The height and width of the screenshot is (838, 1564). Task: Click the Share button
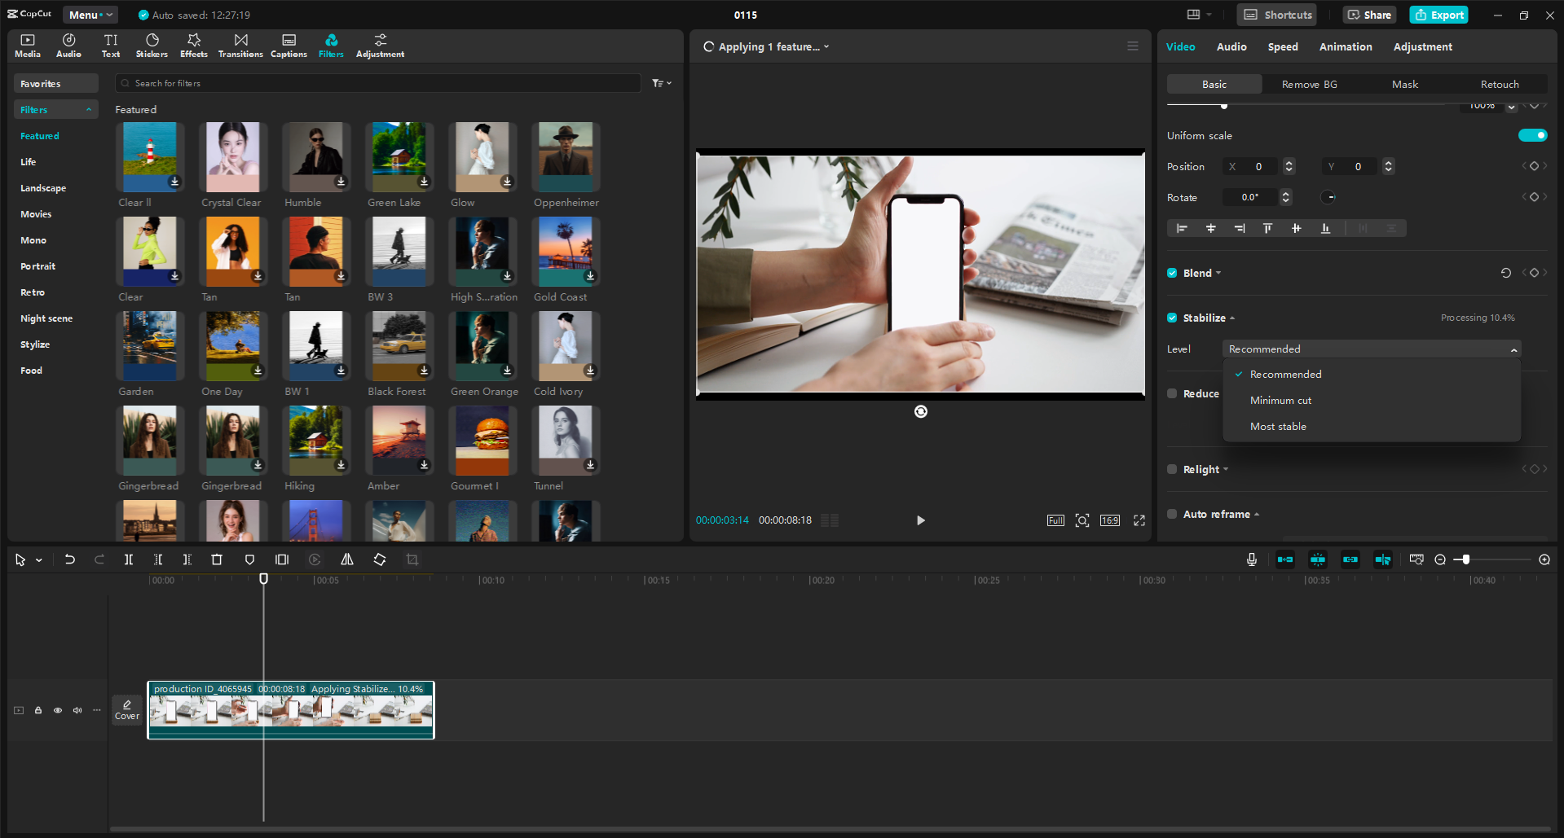coord(1369,15)
